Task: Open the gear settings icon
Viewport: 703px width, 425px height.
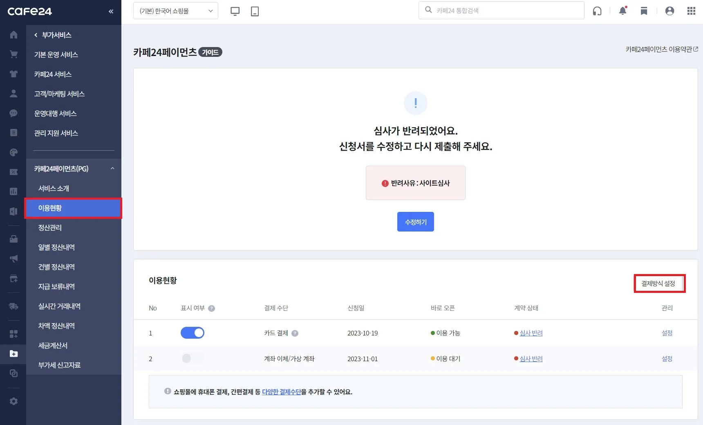Action: point(13,401)
